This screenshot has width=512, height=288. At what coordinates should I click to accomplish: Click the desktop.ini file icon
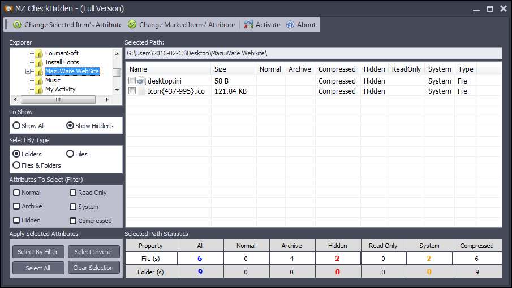coord(141,81)
